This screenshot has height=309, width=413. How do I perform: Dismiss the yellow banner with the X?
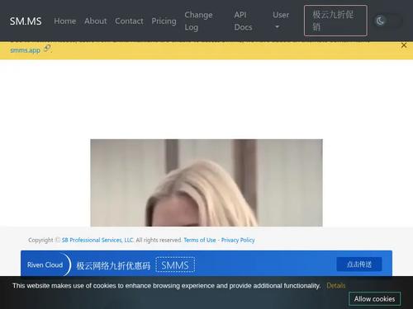tap(404, 45)
